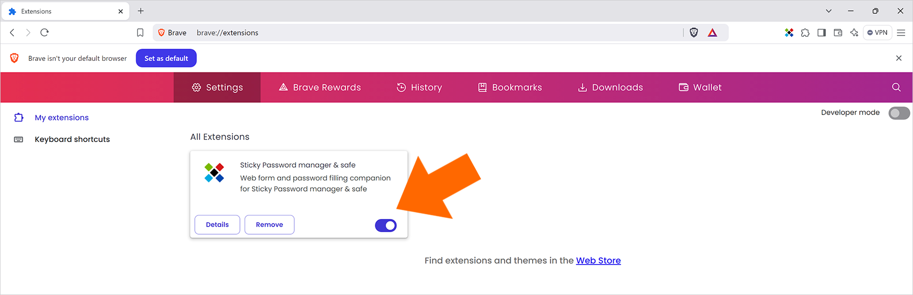Toggle the sidebar panel icon

click(822, 32)
